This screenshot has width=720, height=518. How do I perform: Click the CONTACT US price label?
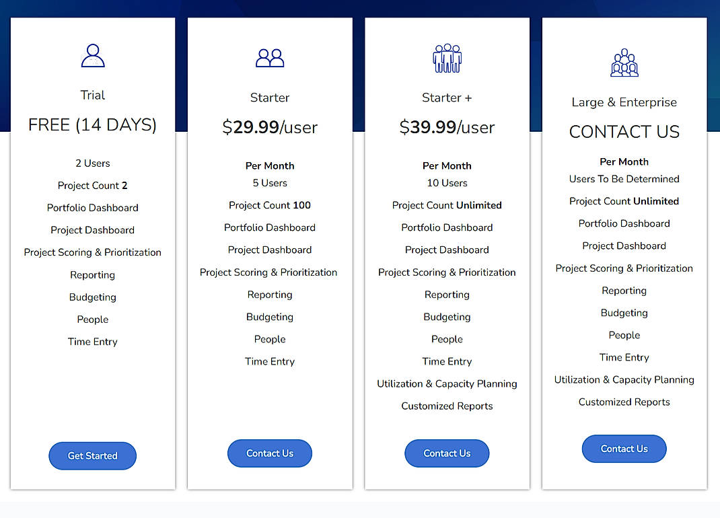(x=624, y=132)
